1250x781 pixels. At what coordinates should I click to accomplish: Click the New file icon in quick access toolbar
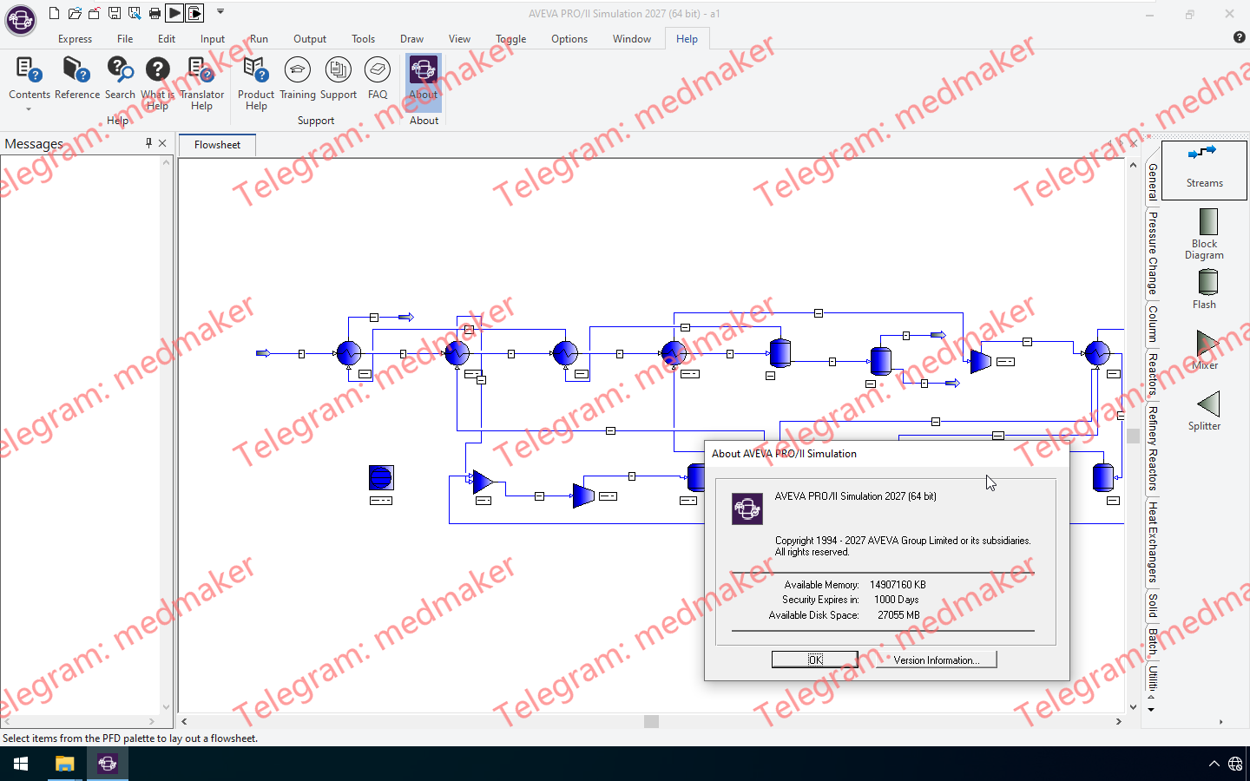tap(54, 13)
